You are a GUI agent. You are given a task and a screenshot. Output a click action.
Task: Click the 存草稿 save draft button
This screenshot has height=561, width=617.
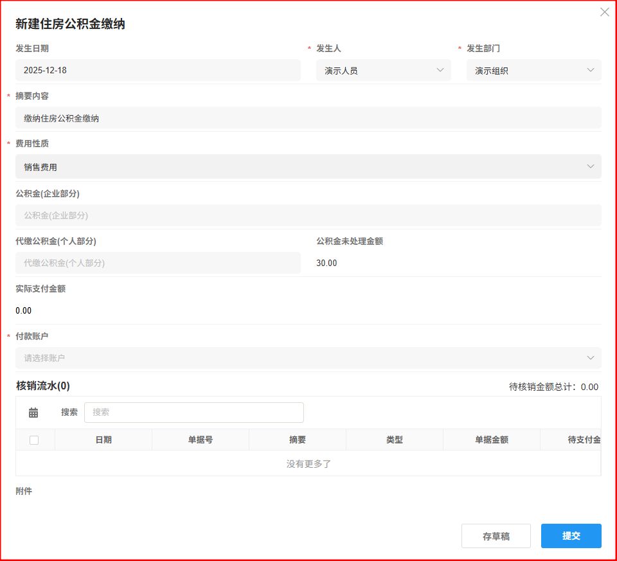496,535
